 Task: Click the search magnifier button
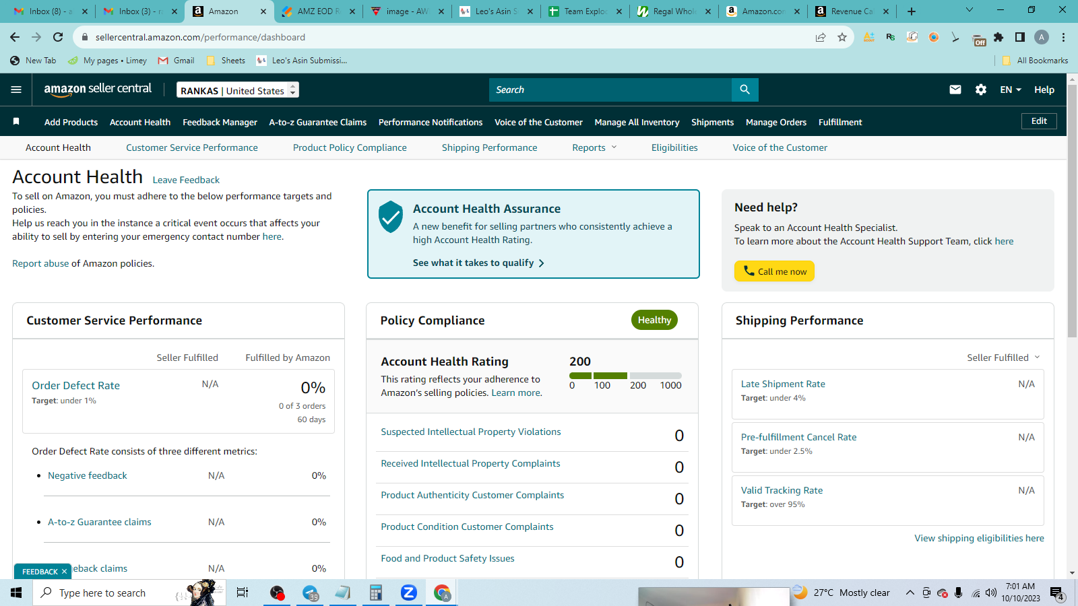coord(744,90)
